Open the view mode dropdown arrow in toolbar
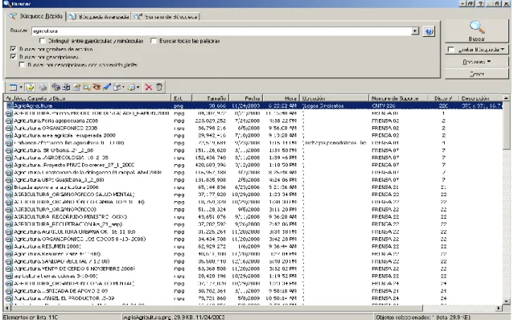Image resolution: width=514 pixels, height=320 pixels. (21, 88)
